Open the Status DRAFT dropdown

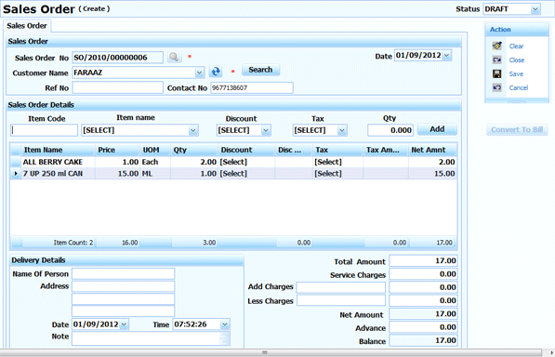pyautogui.click(x=535, y=9)
